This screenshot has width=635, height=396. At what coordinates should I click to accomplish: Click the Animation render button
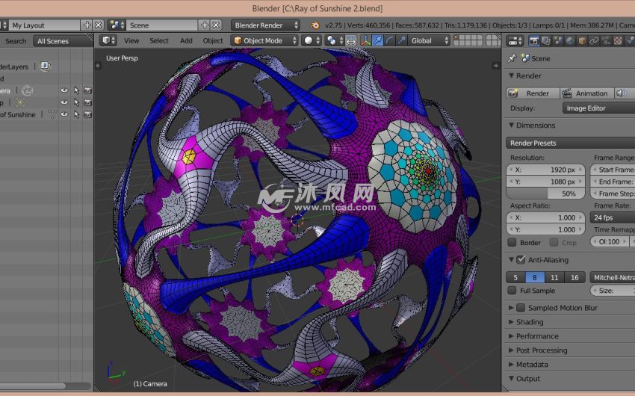[x=585, y=93]
